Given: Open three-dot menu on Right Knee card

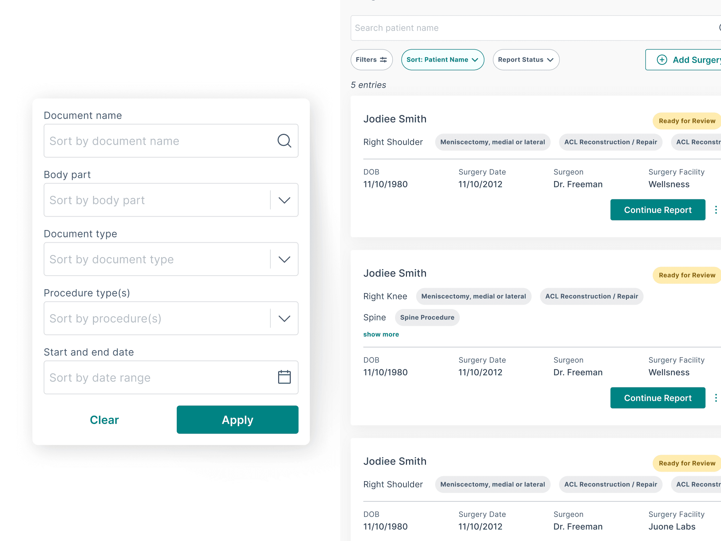Looking at the screenshot, I should 716,398.
